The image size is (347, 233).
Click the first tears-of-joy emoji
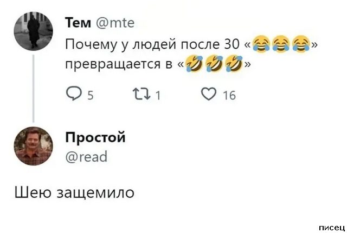[261, 44]
